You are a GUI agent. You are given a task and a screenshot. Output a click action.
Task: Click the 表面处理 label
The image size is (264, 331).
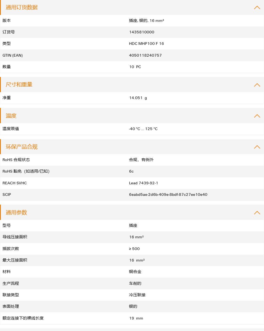click(11, 306)
